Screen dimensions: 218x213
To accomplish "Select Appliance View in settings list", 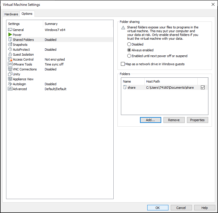I will [23, 79].
